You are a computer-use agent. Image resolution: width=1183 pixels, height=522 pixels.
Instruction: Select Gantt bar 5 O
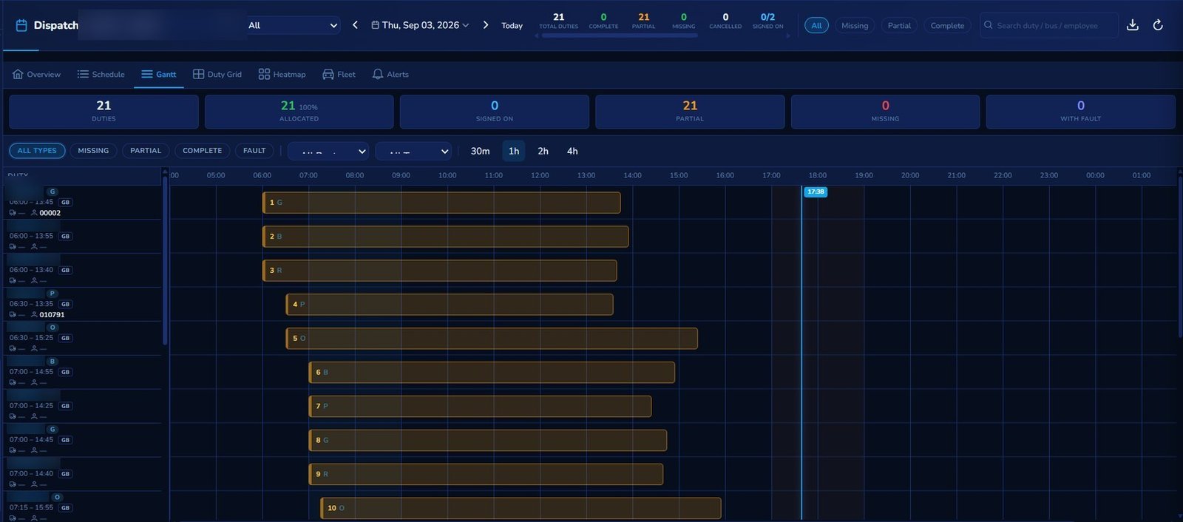(x=492, y=339)
